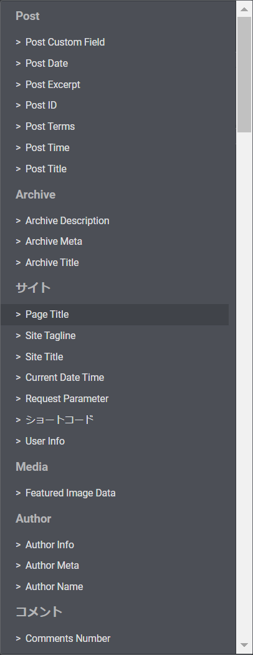Image resolution: width=253 pixels, height=655 pixels.
Task: Choose Comments Number option
Action: [x=115, y=639]
